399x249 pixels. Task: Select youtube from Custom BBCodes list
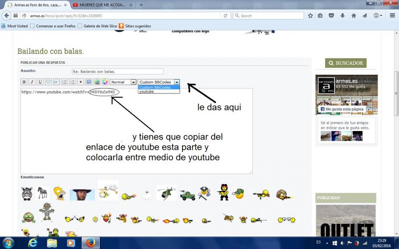pyautogui.click(x=147, y=92)
